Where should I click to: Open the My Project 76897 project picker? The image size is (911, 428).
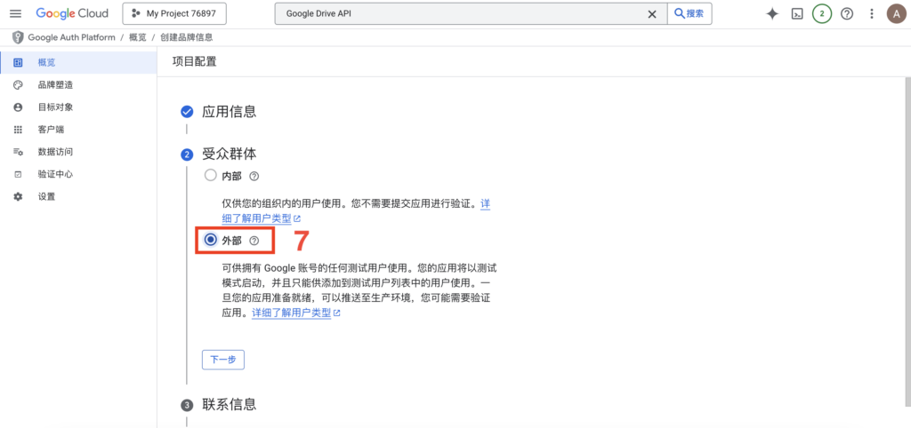pos(174,14)
